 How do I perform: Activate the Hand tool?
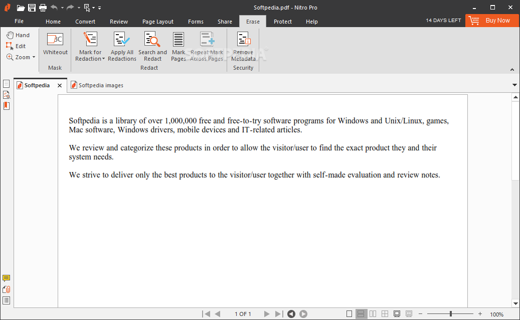pos(18,35)
